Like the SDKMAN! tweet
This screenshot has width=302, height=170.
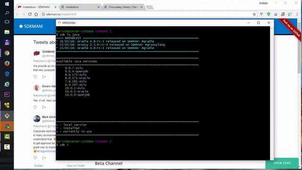coord(35,76)
